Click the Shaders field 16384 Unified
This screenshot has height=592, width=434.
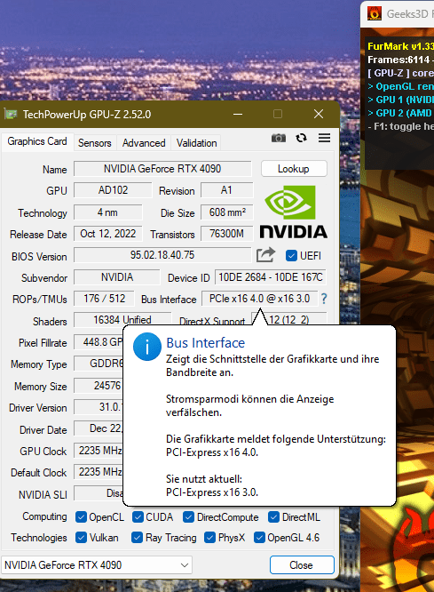(x=122, y=320)
